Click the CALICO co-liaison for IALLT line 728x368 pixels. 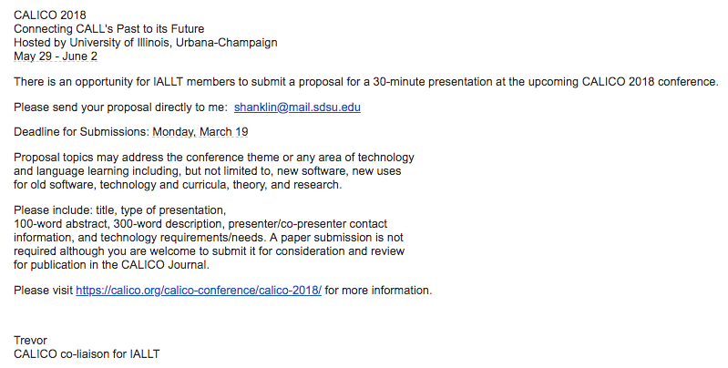tap(87, 354)
